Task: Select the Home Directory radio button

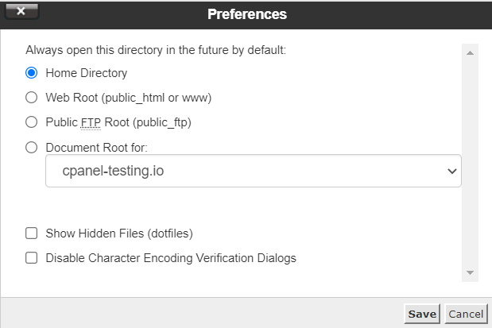Action: [32, 73]
